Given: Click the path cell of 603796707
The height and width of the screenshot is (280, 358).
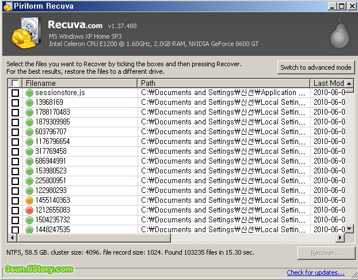Looking at the screenshot, I should pos(224,132).
